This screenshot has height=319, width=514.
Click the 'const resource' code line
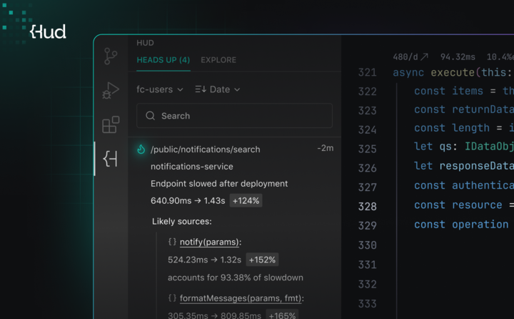[463, 205]
